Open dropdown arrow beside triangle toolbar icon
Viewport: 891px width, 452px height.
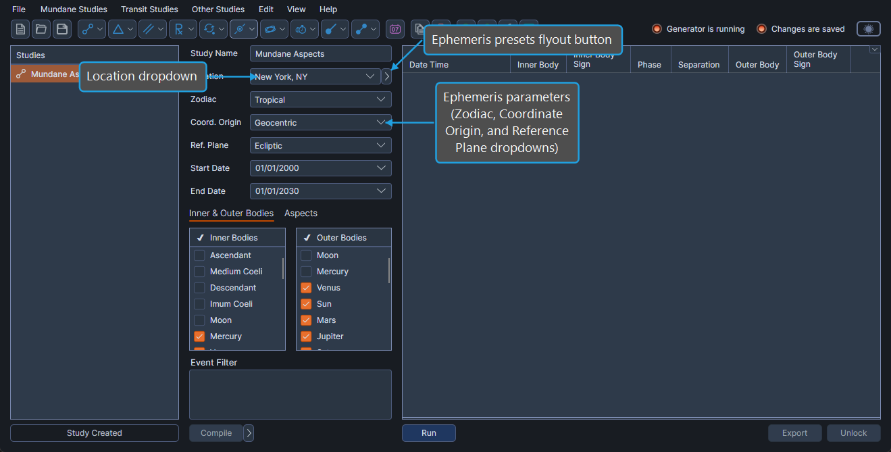pos(130,29)
